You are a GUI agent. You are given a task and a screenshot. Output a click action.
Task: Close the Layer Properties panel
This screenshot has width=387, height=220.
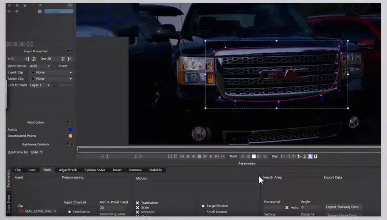point(72,51)
